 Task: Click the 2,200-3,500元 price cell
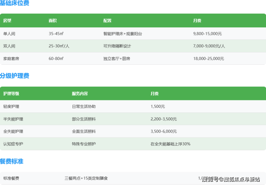pyautogui.click(x=164, y=119)
